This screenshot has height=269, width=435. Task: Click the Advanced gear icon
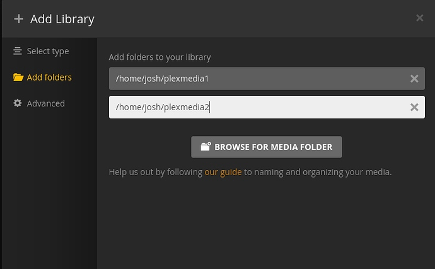pos(18,103)
